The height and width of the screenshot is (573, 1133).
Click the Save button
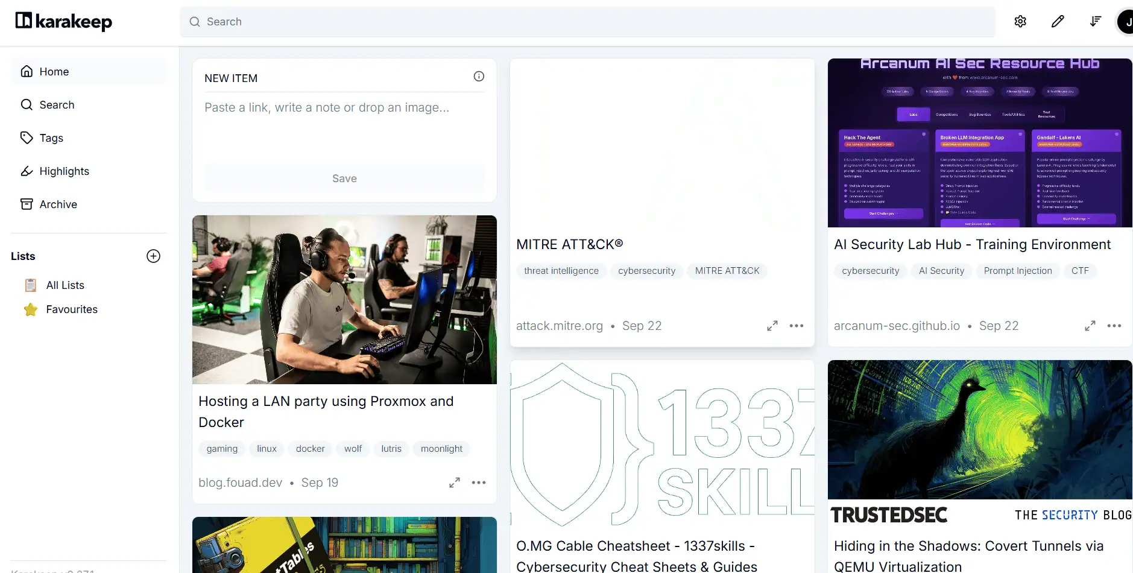344,179
